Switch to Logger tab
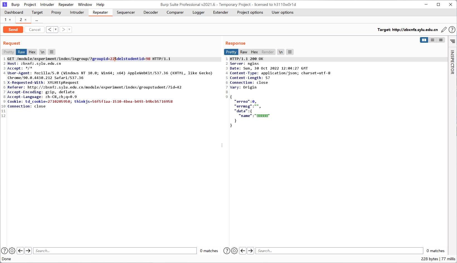Viewport: 457px width, 263px height. click(198, 12)
